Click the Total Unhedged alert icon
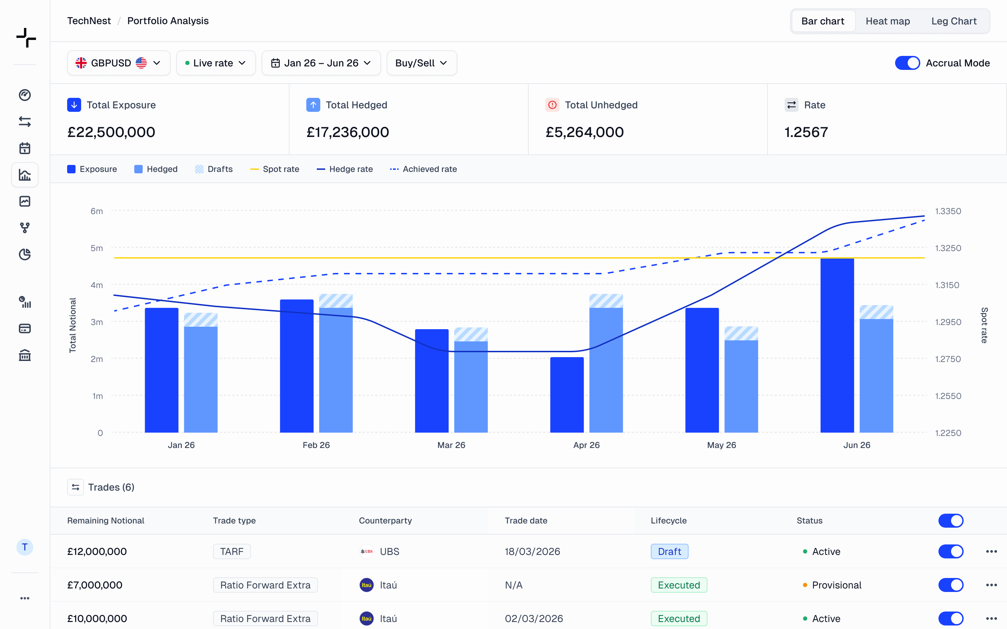The height and width of the screenshot is (629, 1007). tap(552, 105)
